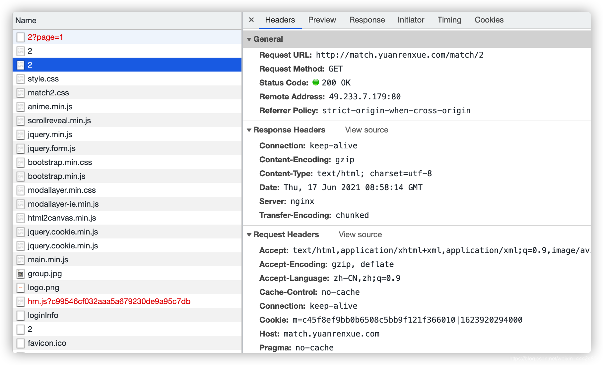Click the main.min.js file icon

point(21,260)
